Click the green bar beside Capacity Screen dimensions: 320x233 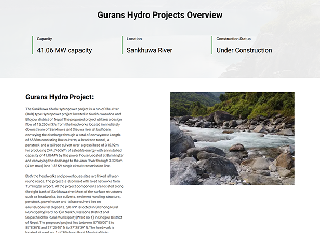32,45
